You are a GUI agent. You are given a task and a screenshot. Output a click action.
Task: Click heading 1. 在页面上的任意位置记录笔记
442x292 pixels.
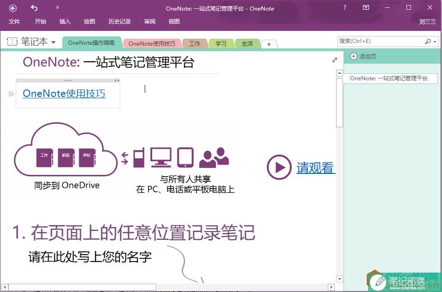134,232
